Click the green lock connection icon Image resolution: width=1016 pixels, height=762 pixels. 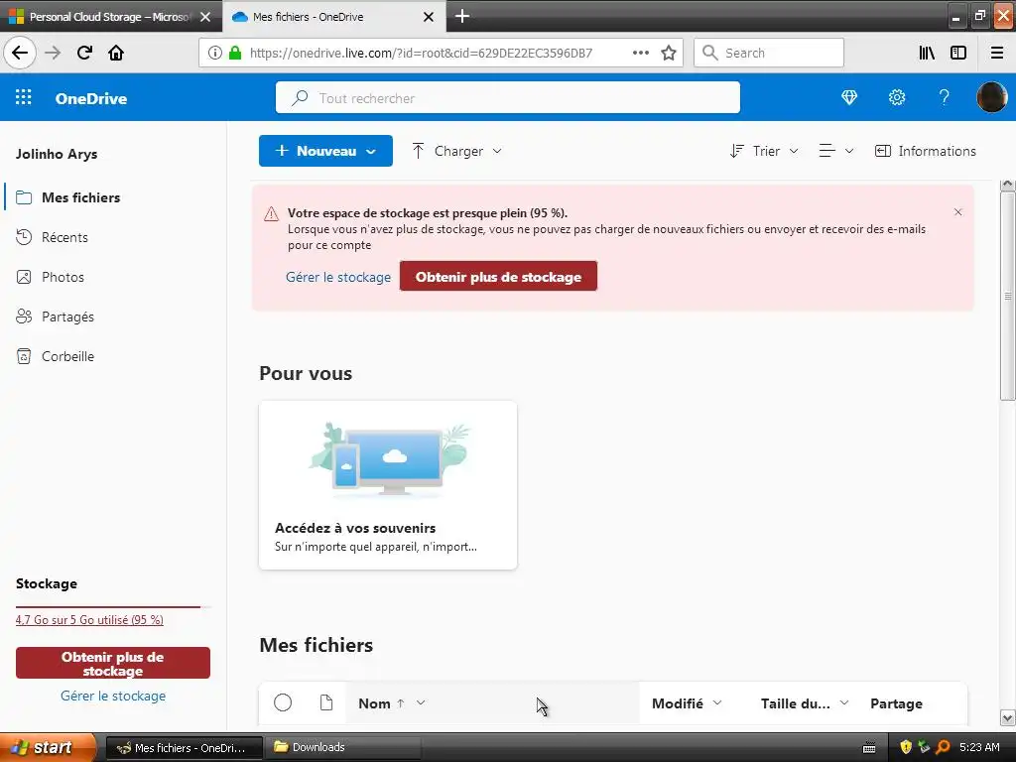coord(235,53)
